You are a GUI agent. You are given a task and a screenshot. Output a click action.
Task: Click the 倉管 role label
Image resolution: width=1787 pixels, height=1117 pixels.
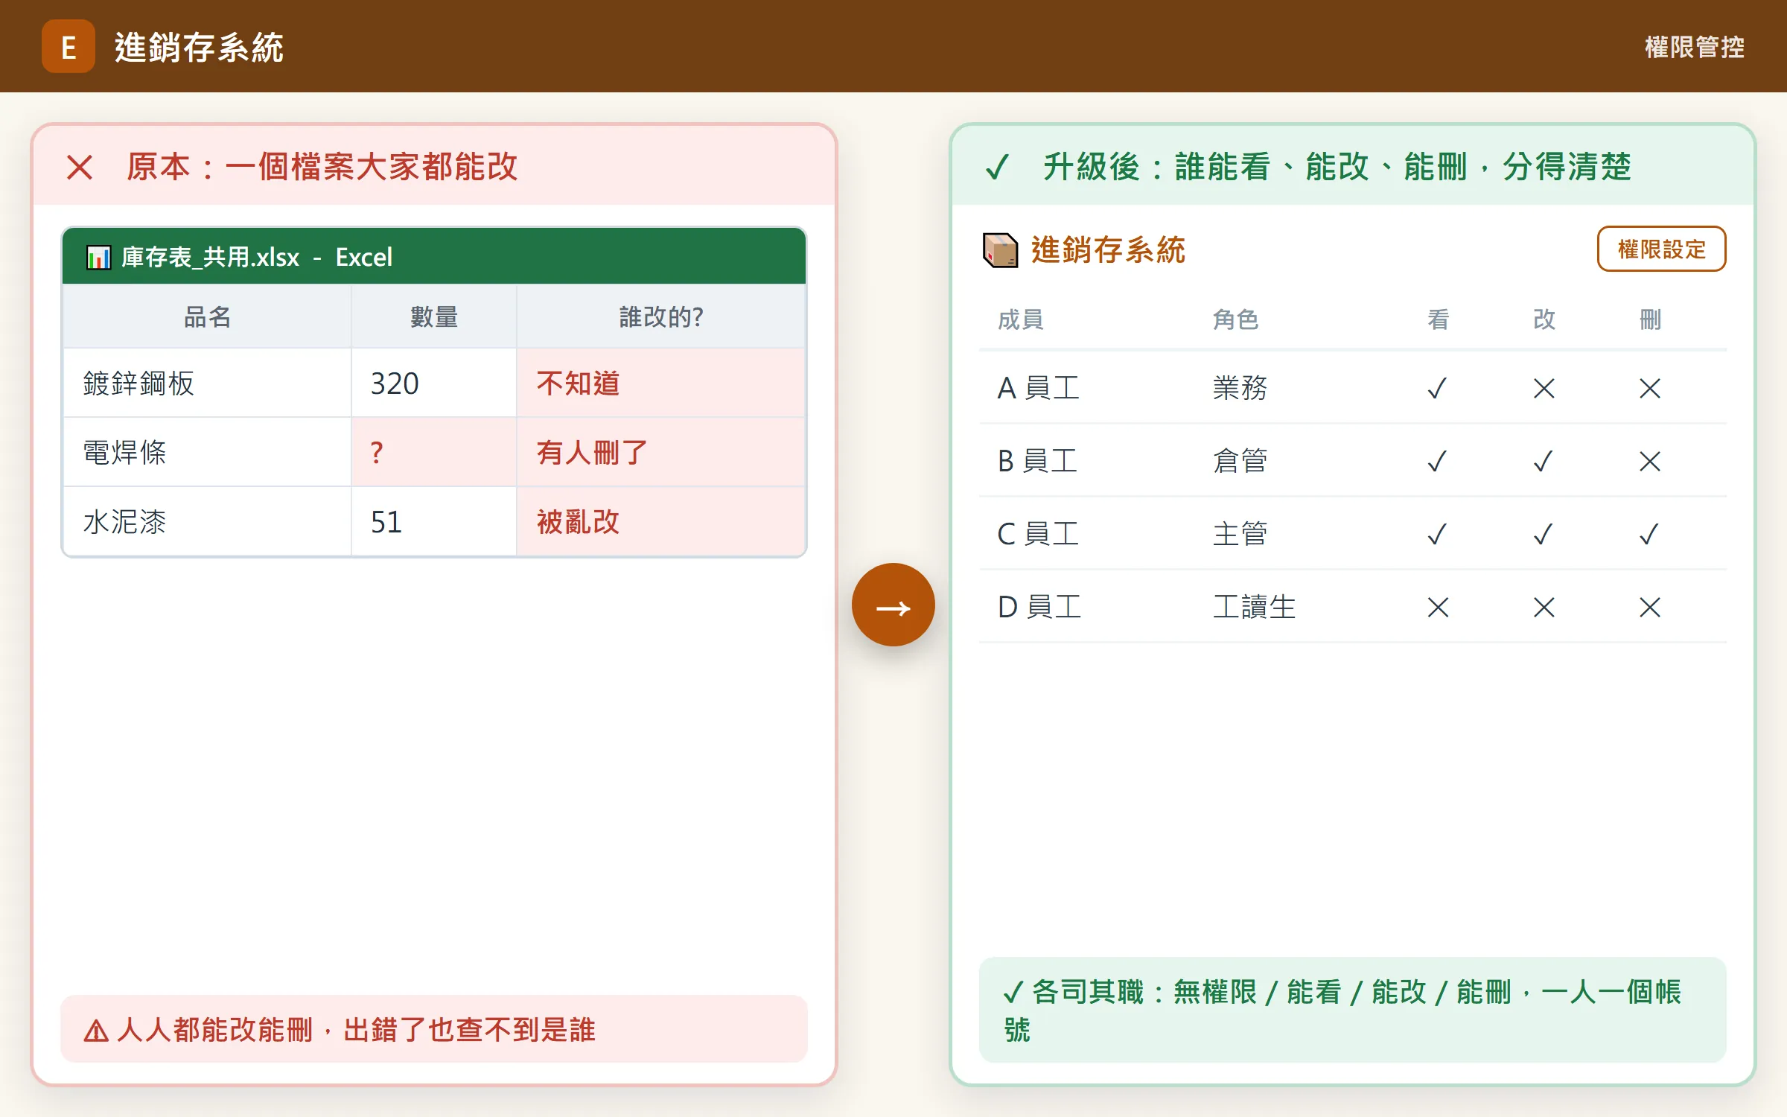pos(1240,461)
